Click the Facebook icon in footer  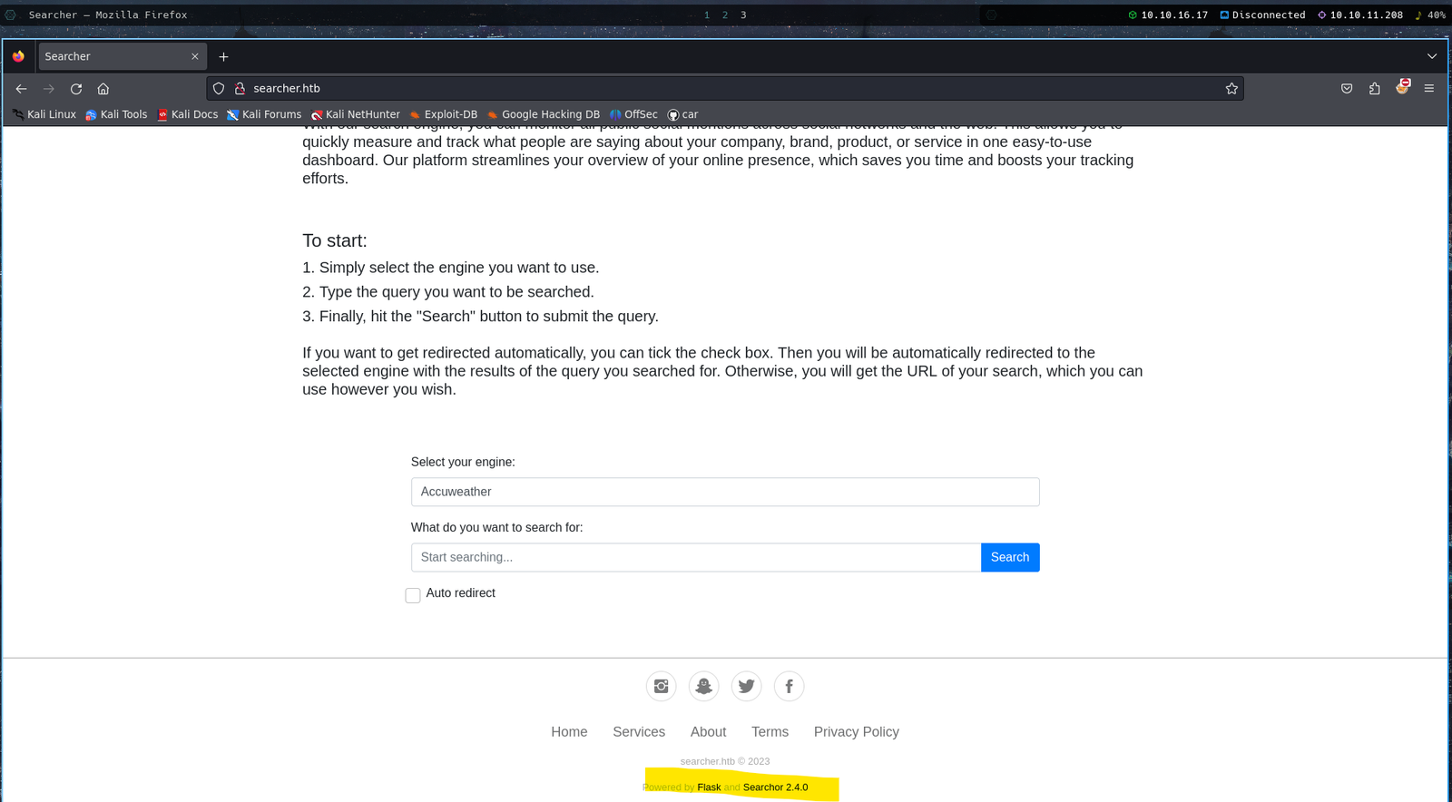(789, 686)
